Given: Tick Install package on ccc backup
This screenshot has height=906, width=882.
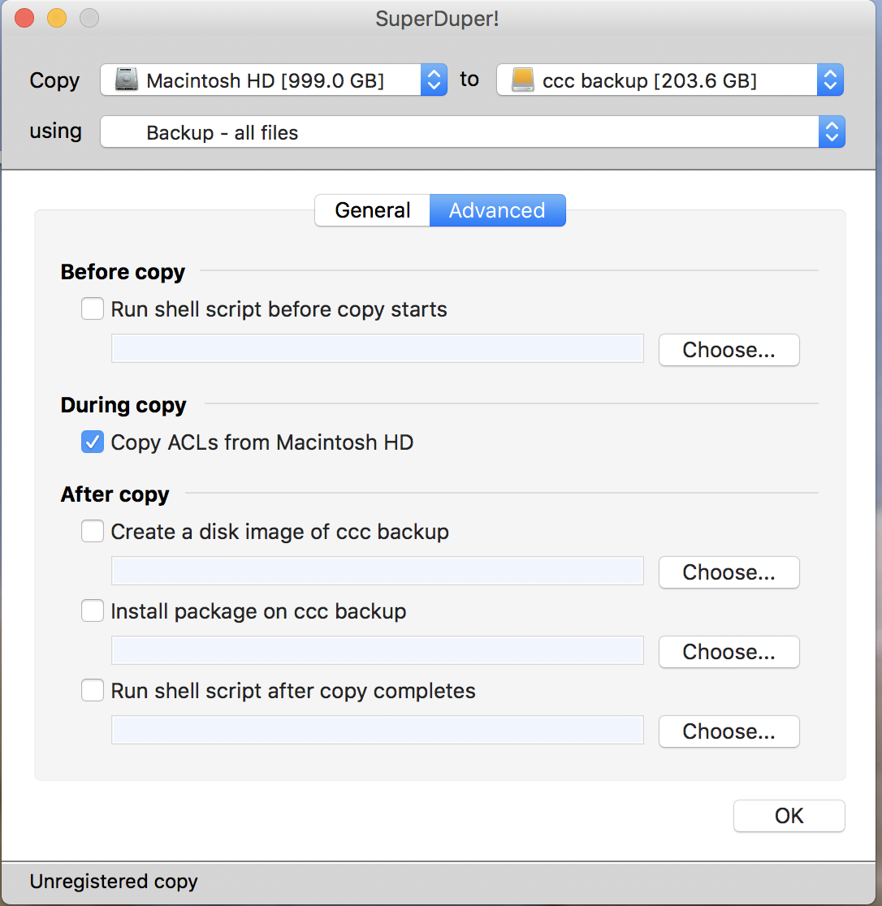Looking at the screenshot, I should (x=93, y=611).
